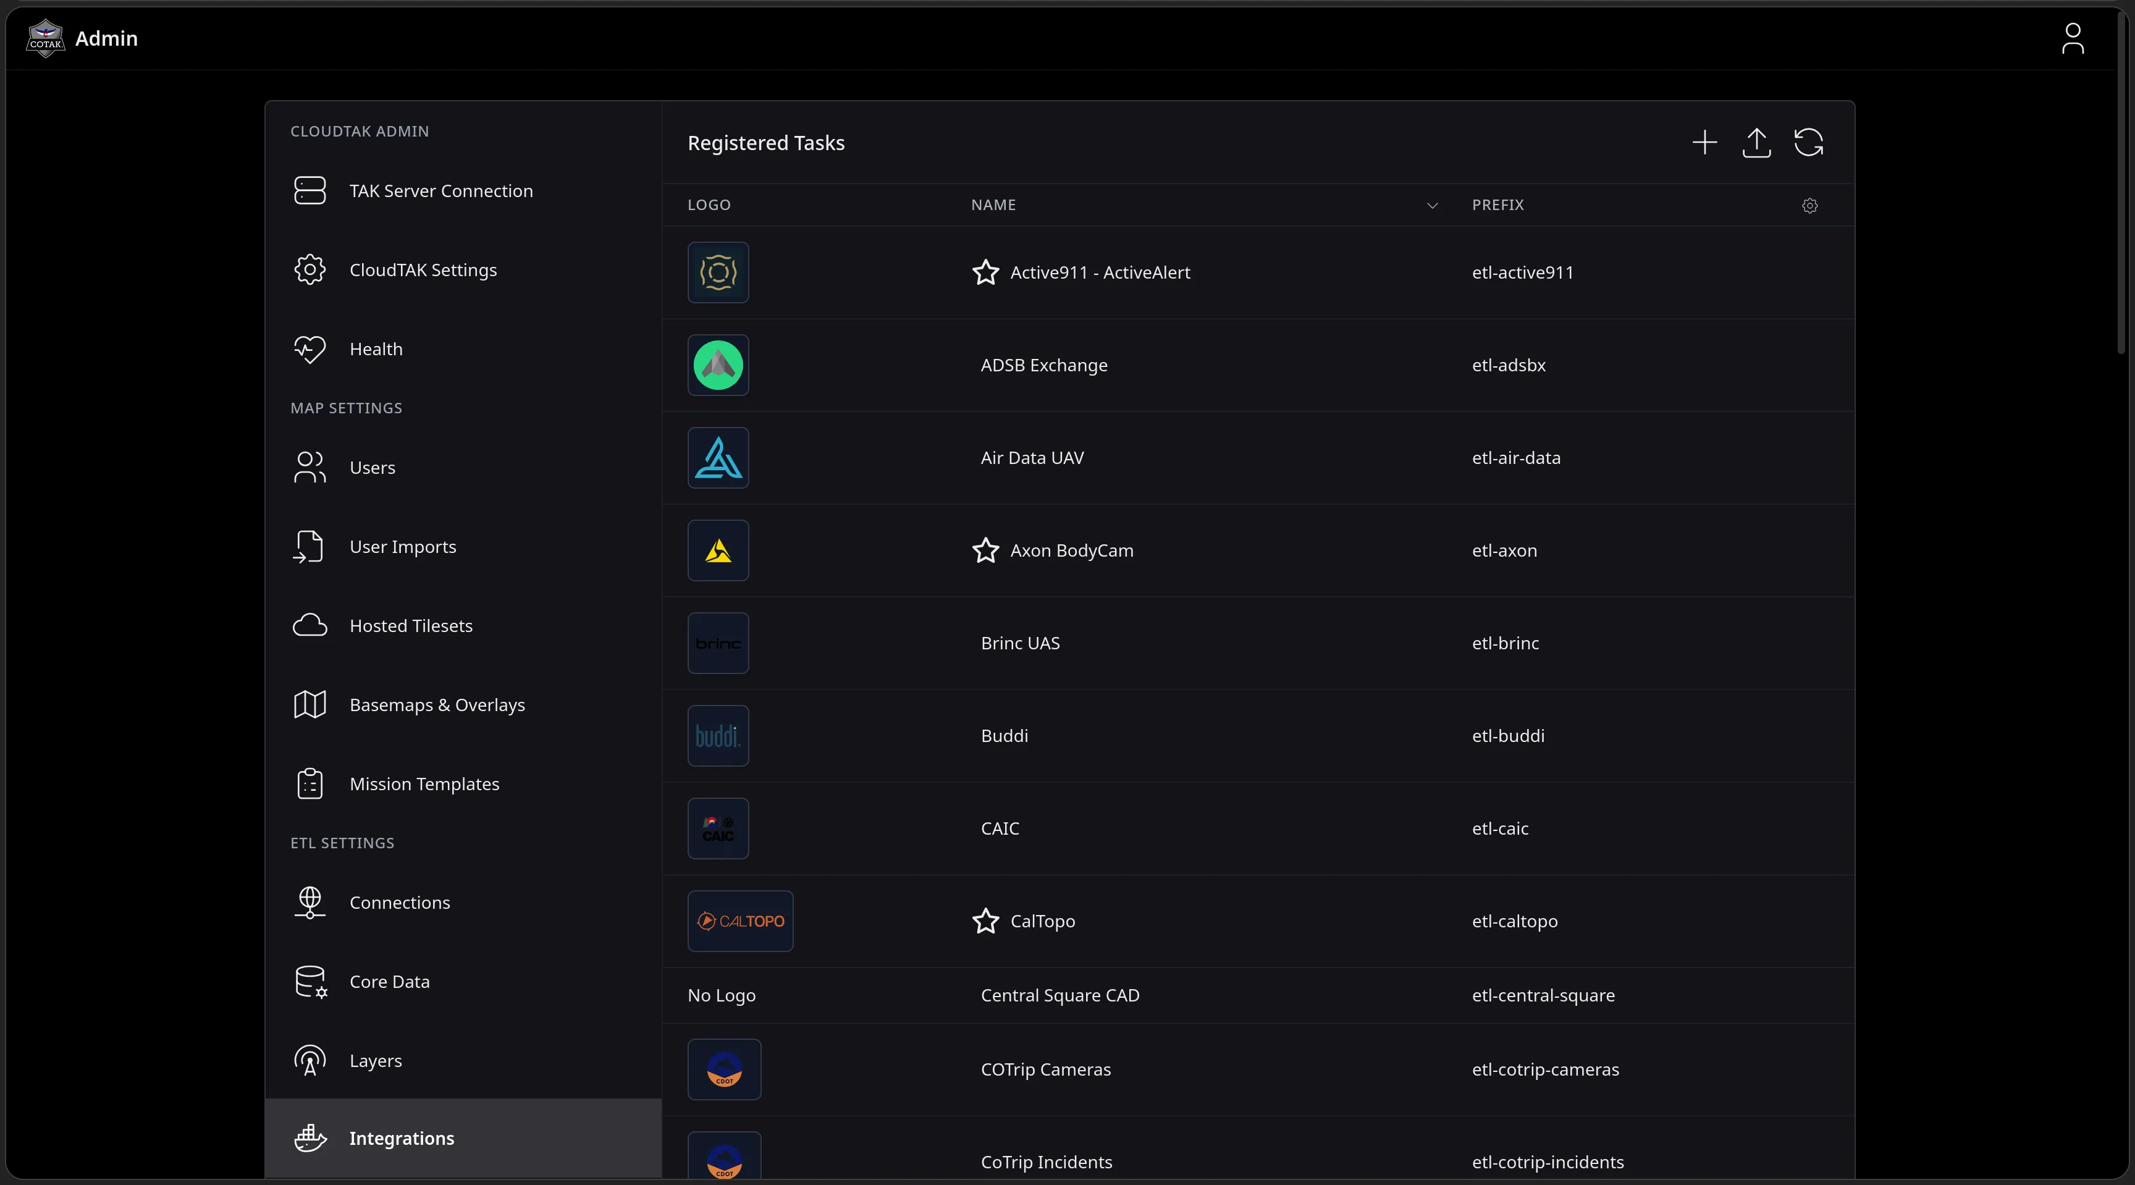Image resolution: width=2135 pixels, height=1185 pixels.
Task: Click the Mission Templates clipboard icon
Action: pos(310,784)
